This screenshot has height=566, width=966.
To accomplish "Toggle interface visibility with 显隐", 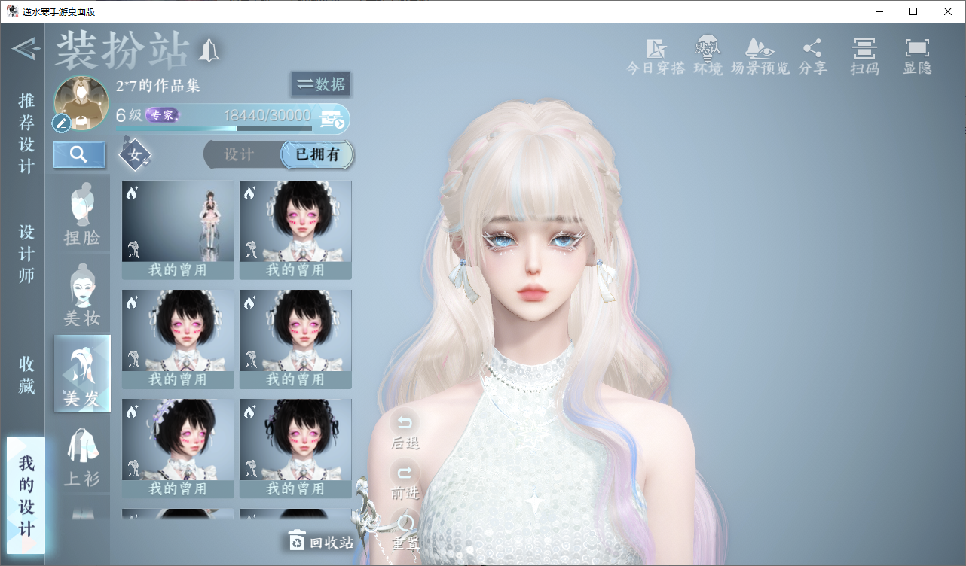I will click(x=917, y=56).
